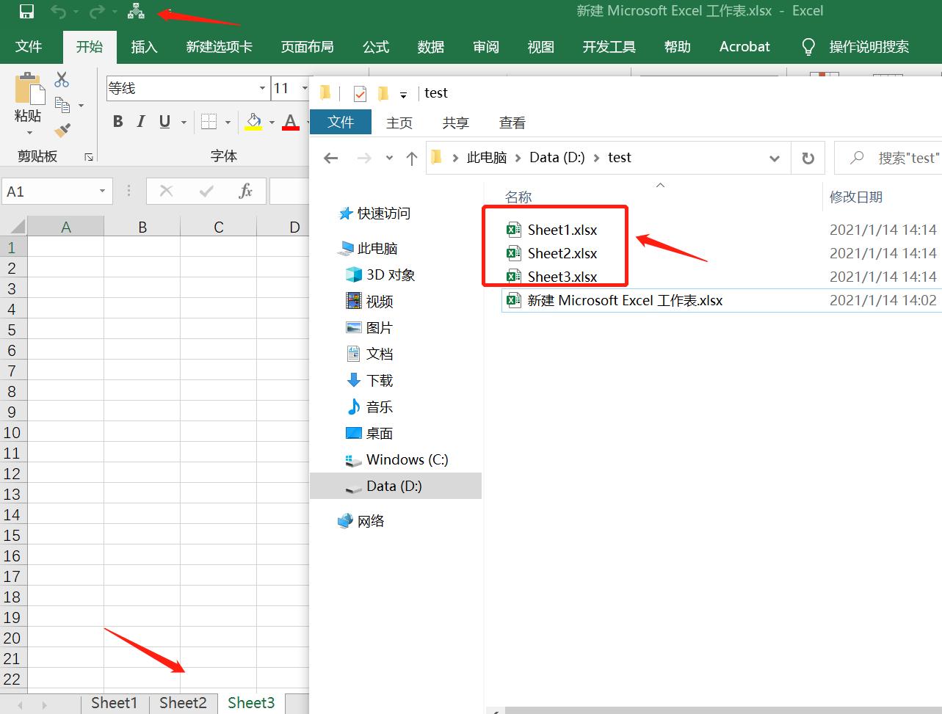Select Sheet3.xlsx file
The height and width of the screenshot is (714, 942).
tap(562, 277)
